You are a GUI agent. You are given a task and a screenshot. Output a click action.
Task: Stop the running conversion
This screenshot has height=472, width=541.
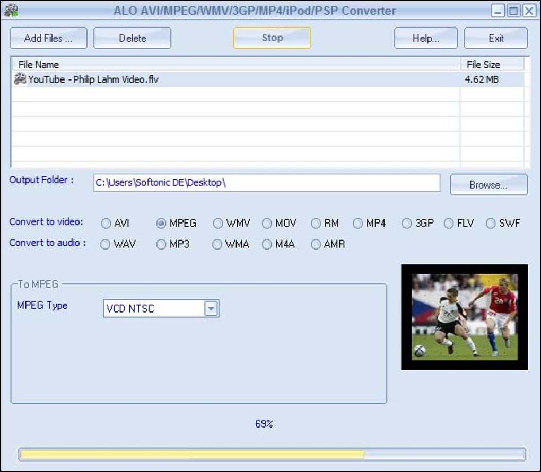click(272, 38)
